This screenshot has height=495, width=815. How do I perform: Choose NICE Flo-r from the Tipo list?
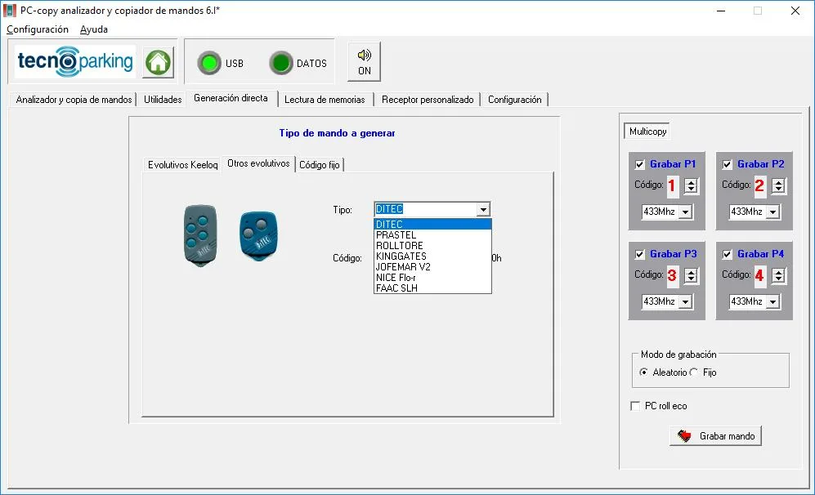(x=432, y=278)
